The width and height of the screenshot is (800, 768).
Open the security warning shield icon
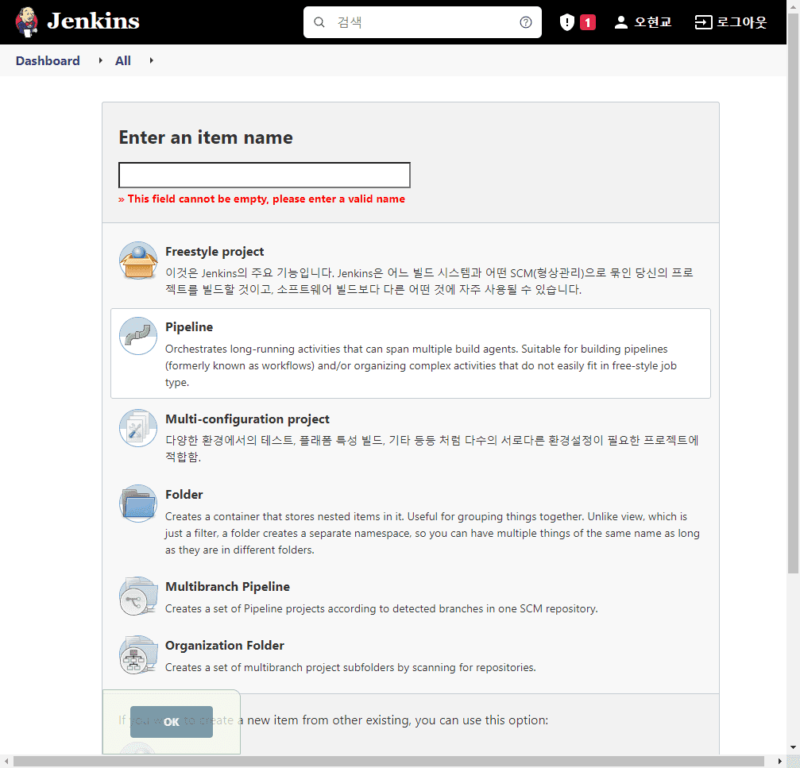[x=567, y=22]
